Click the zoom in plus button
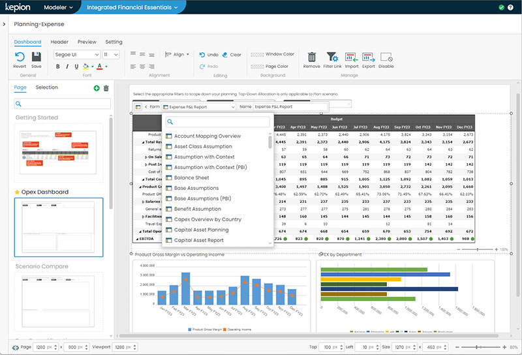The width and height of the screenshot is (522, 355). 504,347
